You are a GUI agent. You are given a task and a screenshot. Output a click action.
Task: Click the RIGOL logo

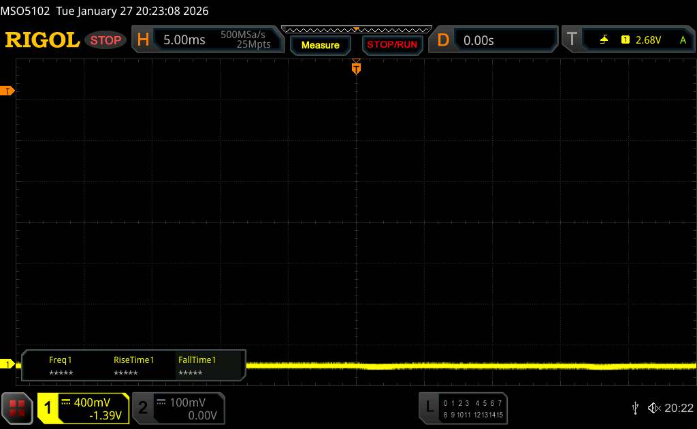(x=42, y=40)
